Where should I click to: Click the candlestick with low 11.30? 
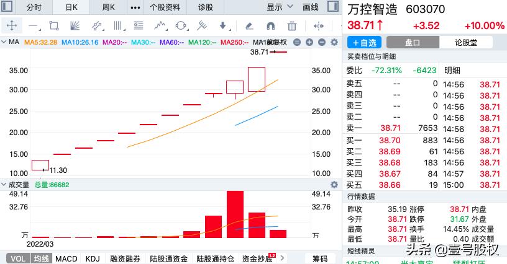[40, 165]
